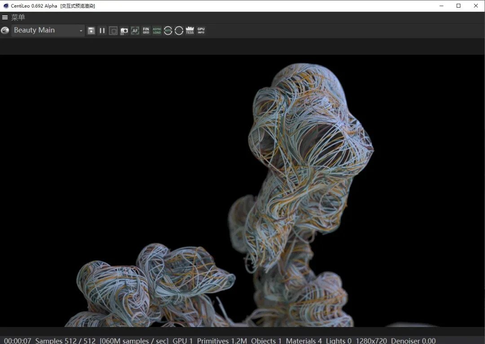
Task: Click the FIN GEO toolbar icon
Action: [146, 30]
